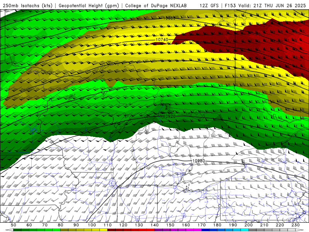Click the 120 value on color scale
Viewport: 309px width, 232px height.
(123, 225)
